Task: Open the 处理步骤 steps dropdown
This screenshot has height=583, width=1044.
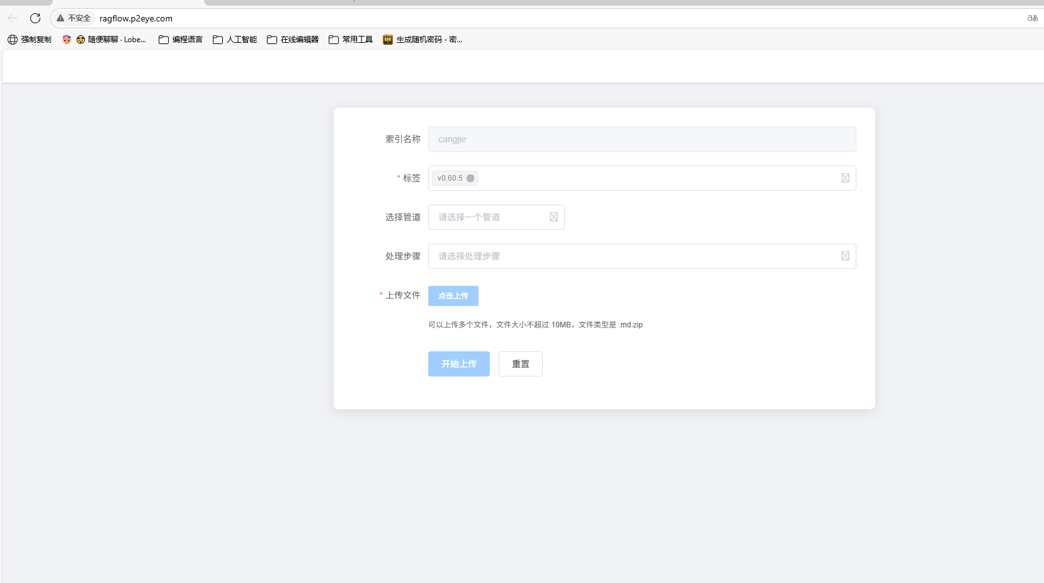Action: (630, 256)
